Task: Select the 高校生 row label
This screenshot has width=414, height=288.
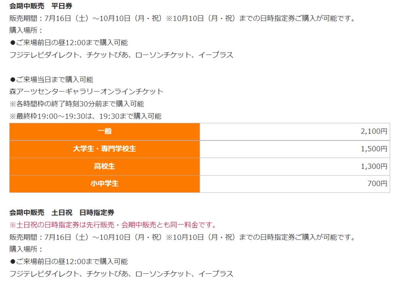Action: pyautogui.click(x=105, y=167)
